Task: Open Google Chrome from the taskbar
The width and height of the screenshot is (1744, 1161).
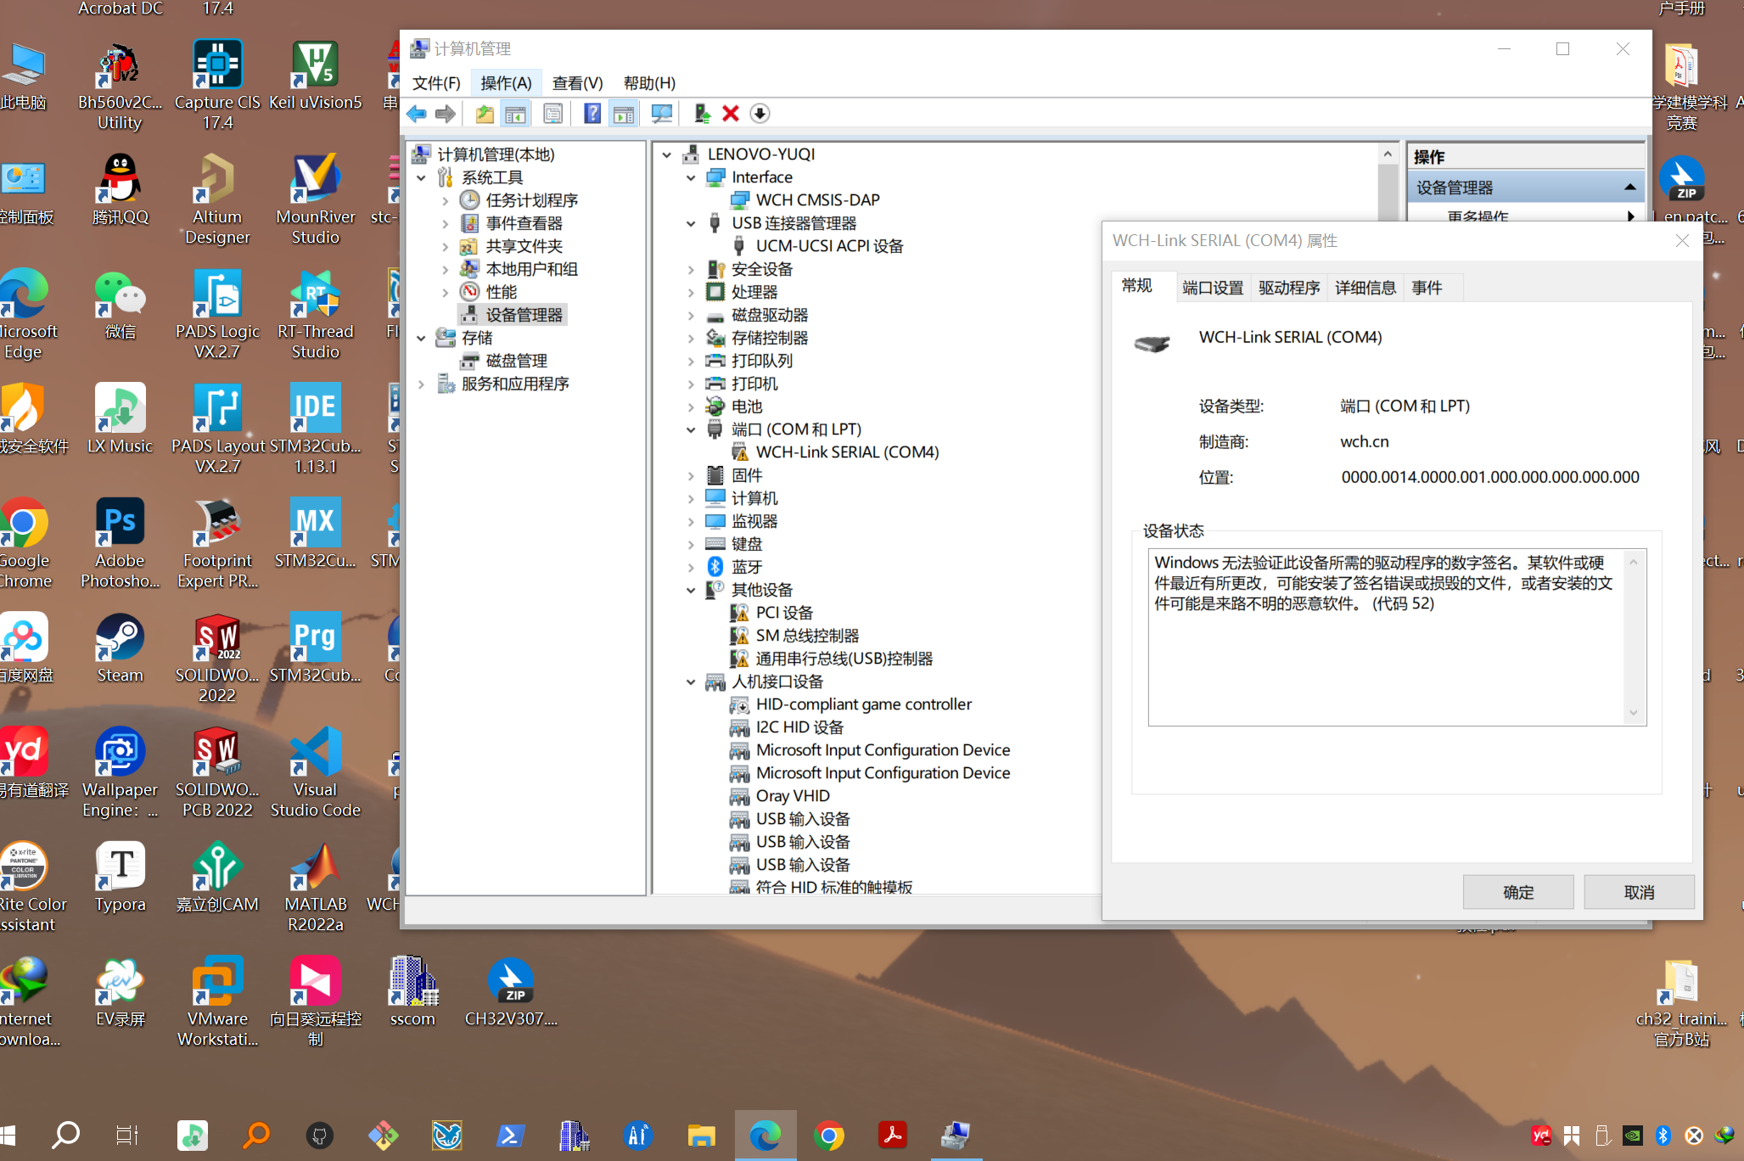Action: tap(828, 1136)
